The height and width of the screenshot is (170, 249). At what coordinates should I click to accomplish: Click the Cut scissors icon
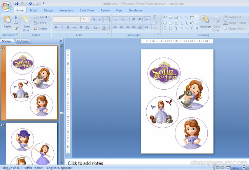pyautogui.click(x=16, y=17)
